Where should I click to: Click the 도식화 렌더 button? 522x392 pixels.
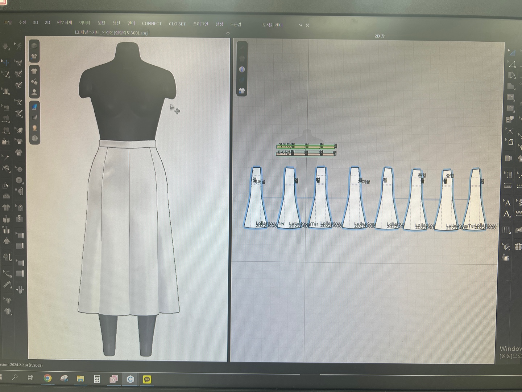point(272,25)
